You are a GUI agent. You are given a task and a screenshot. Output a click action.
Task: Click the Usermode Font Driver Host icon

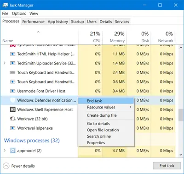coord(12,91)
